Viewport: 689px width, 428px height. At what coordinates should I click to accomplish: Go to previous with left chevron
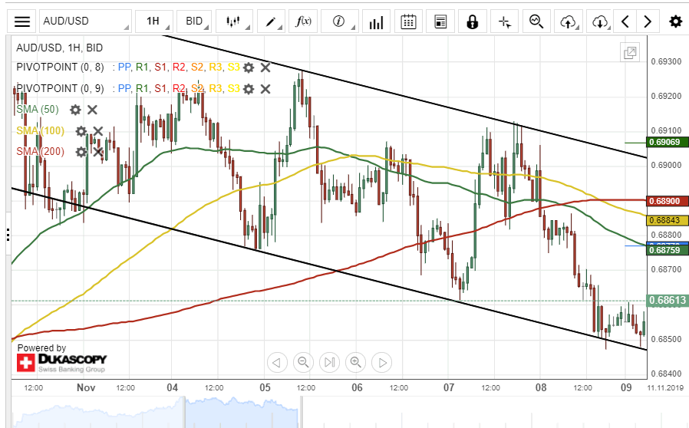pyautogui.click(x=625, y=21)
